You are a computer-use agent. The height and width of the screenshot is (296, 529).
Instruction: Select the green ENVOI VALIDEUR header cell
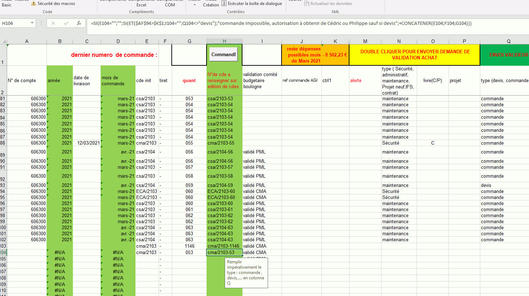pos(505,55)
